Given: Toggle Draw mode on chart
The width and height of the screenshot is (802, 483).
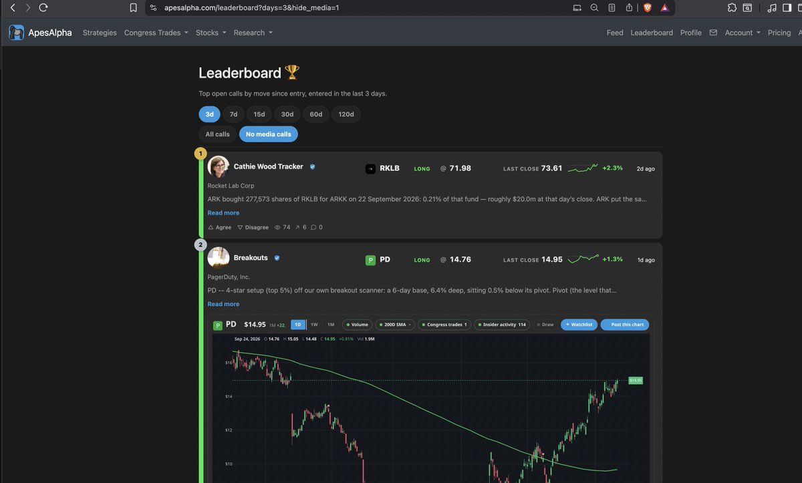Looking at the screenshot, I should [545, 325].
